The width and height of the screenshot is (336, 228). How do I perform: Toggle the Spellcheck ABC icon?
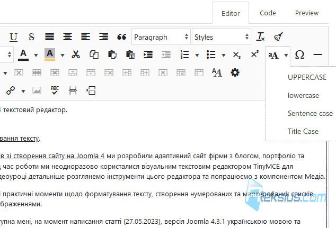(x=55, y=90)
